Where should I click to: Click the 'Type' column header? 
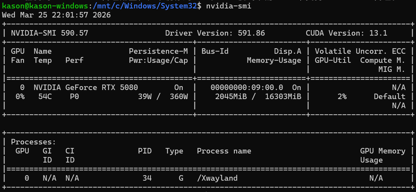pos(174,151)
